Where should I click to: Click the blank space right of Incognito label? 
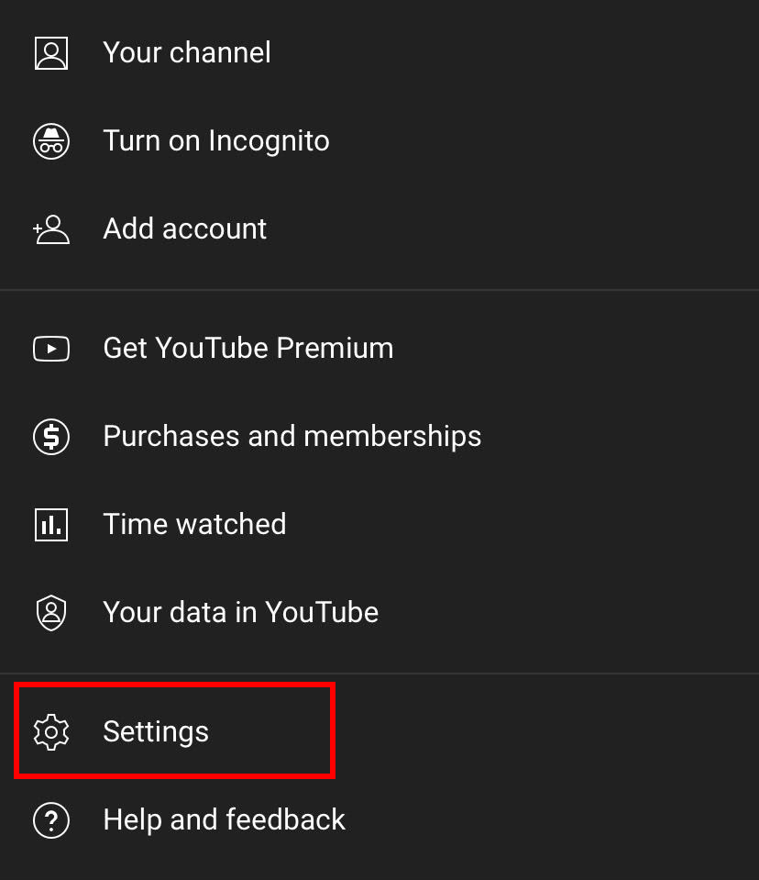(x=544, y=141)
